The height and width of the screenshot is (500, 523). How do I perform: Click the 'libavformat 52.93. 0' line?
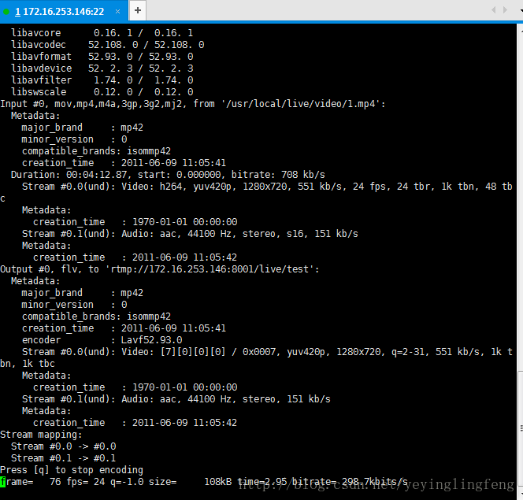click(102, 57)
